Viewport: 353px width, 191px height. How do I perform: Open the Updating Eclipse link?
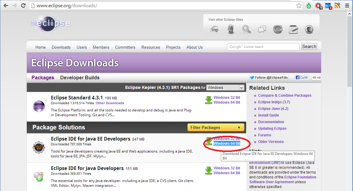[272, 129]
